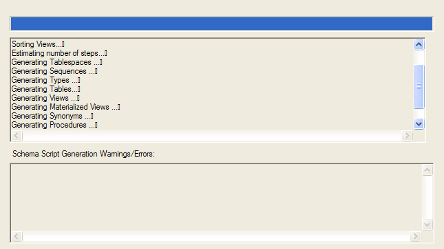Select 'Generating Tables...' log entry
The width and height of the screenshot is (444, 249).
(x=45, y=89)
